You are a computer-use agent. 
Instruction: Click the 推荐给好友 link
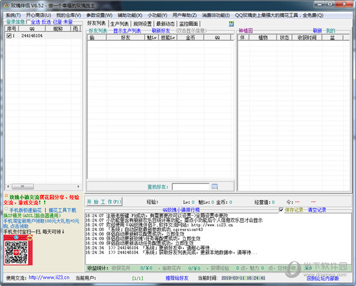177,278
